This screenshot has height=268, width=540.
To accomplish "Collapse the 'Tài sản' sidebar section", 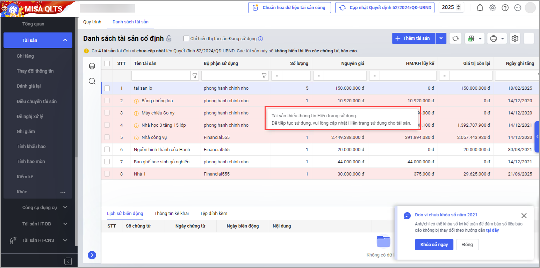I will (x=65, y=40).
